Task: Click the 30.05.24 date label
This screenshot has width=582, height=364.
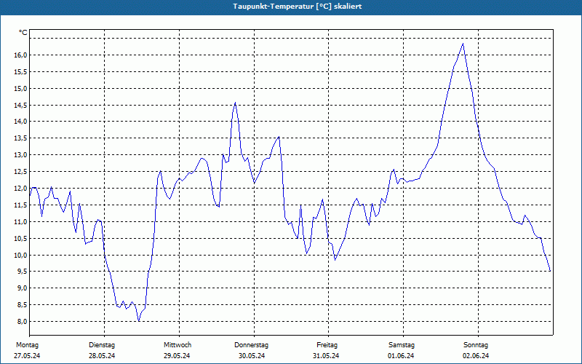Action: [x=252, y=356]
